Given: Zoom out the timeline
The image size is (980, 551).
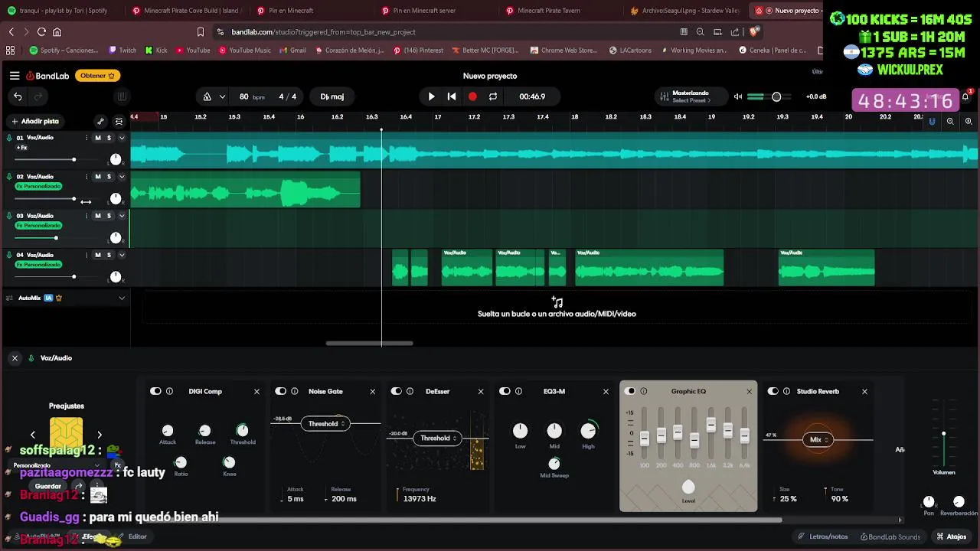Looking at the screenshot, I should 950,121.
